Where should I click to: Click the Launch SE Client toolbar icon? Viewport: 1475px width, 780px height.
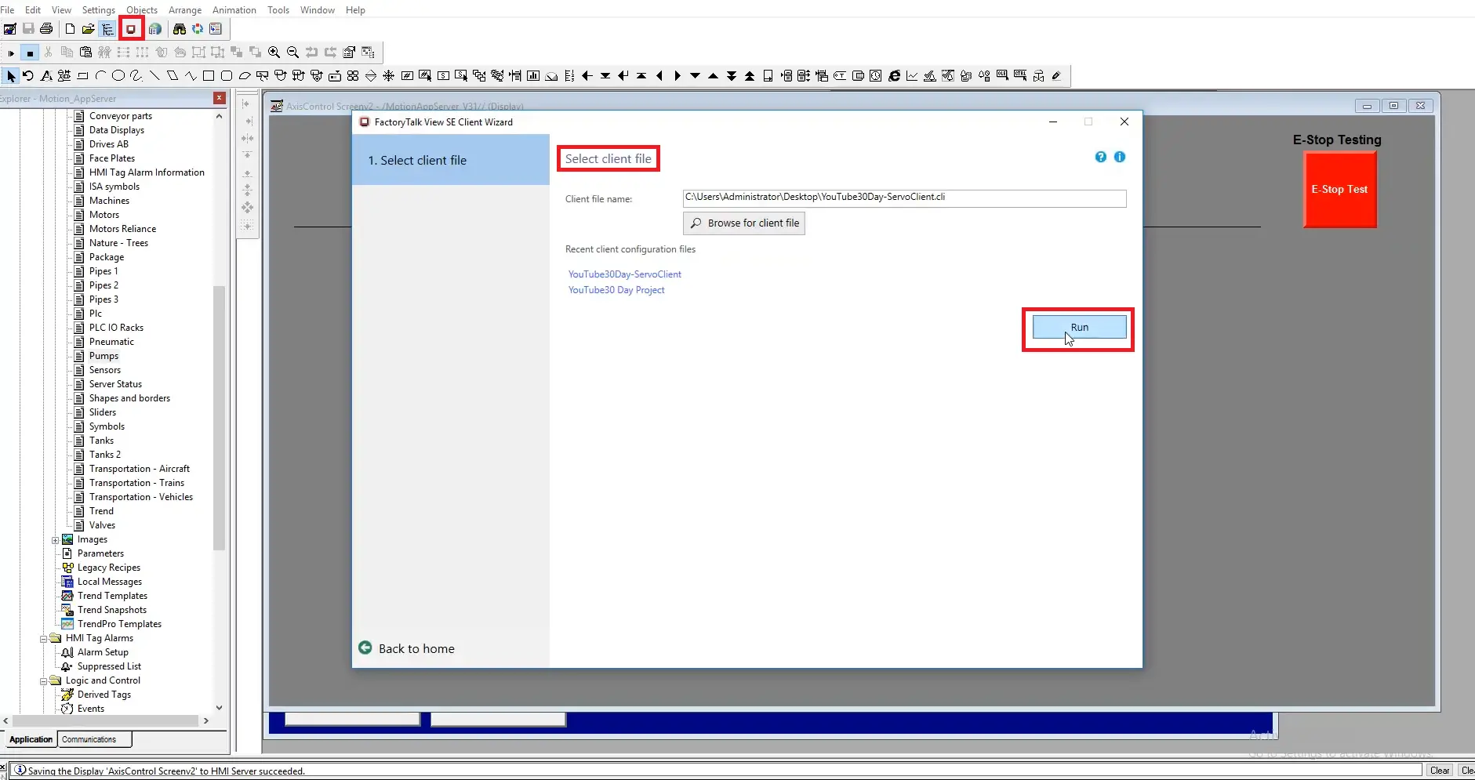pos(131,29)
